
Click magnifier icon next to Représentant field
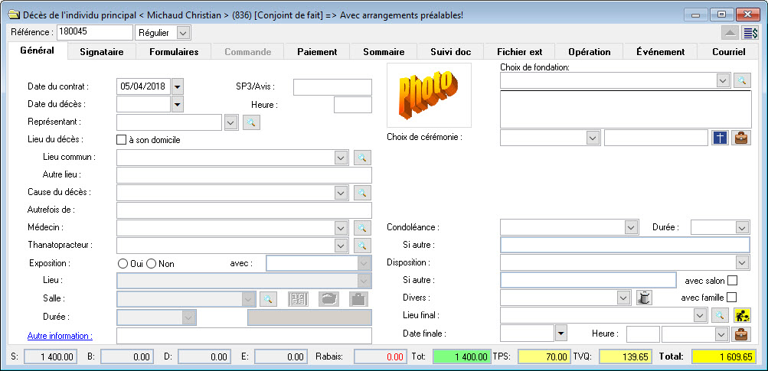(x=252, y=122)
